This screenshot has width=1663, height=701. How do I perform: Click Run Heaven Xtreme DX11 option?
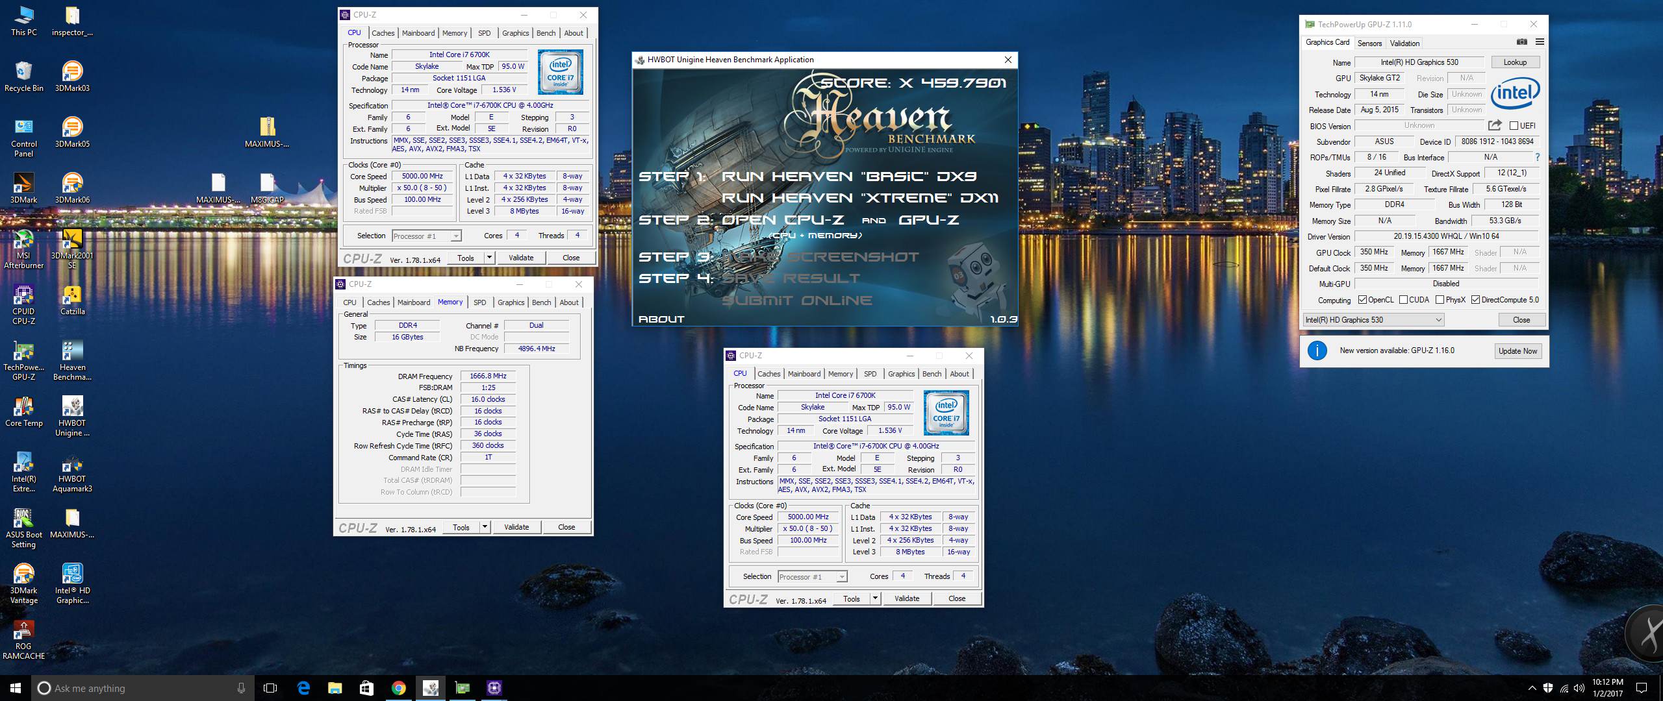coord(860,198)
